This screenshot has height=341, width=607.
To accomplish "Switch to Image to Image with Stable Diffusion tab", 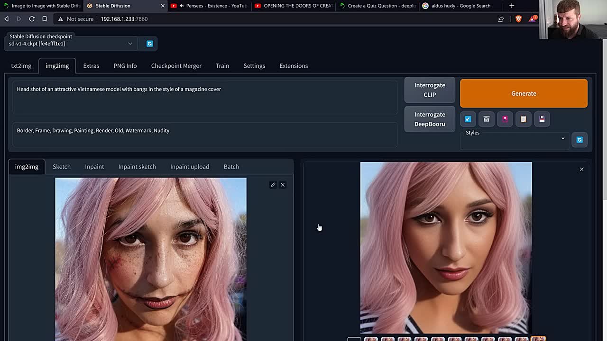I will click(42, 6).
